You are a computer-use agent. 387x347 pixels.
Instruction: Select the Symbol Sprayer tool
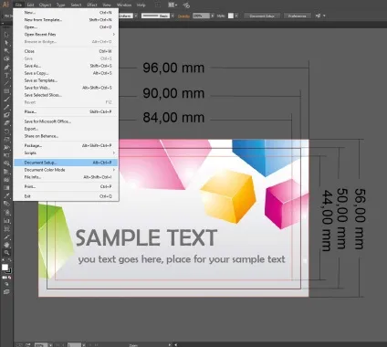click(x=6, y=212)
